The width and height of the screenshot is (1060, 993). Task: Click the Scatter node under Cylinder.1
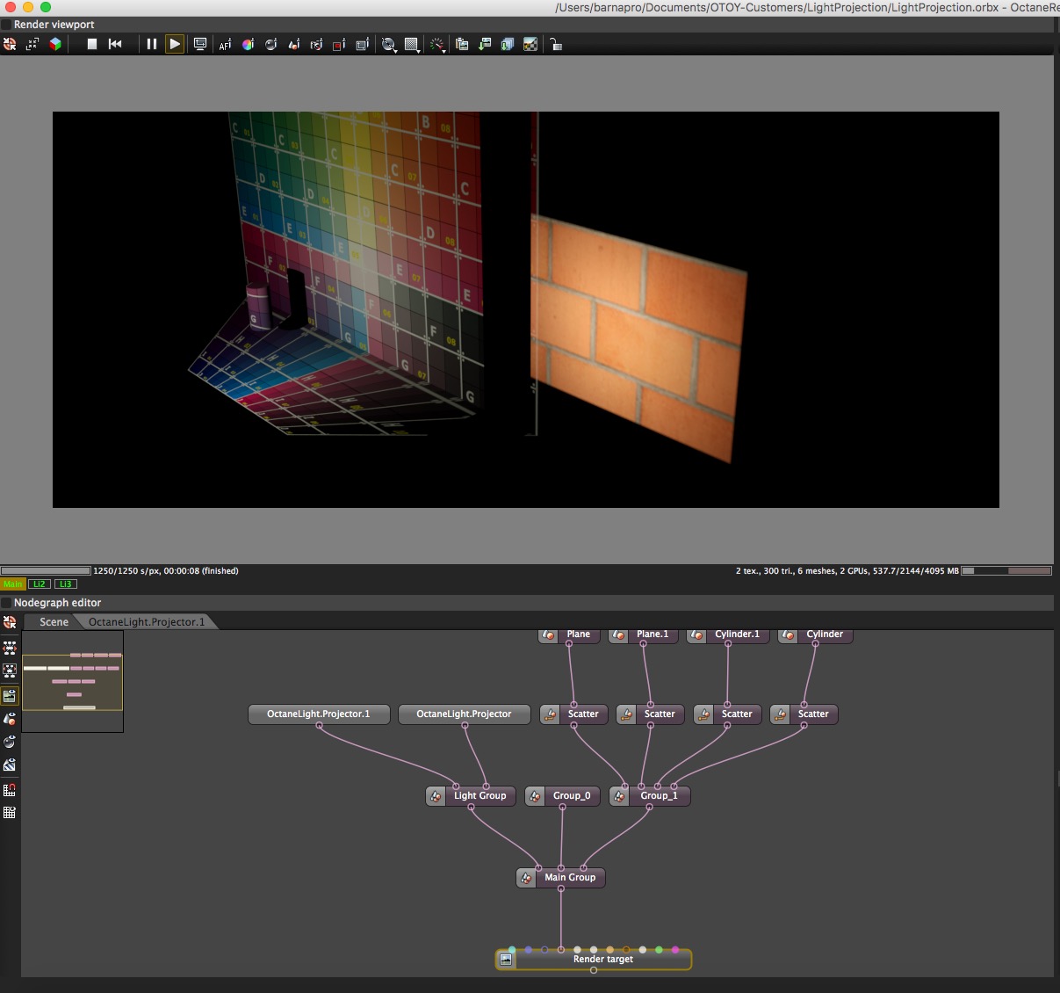tap(727, 714)
